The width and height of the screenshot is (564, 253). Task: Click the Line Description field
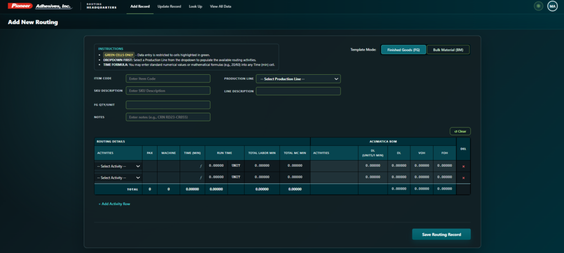pos(298,91)
